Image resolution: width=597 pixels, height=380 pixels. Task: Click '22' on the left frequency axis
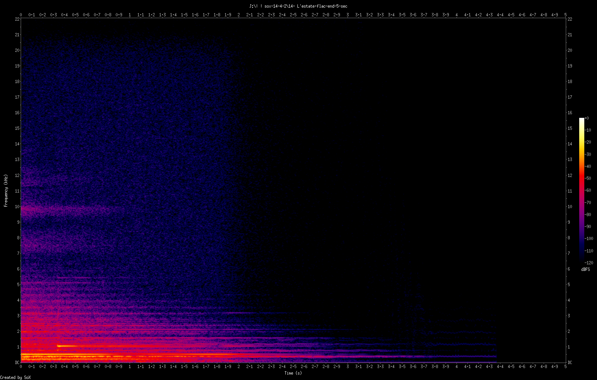click(x=17, y=19)
